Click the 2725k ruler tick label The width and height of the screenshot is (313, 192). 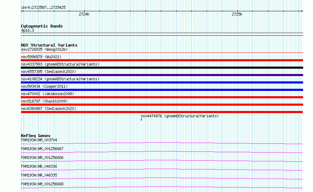pos(237,14)
